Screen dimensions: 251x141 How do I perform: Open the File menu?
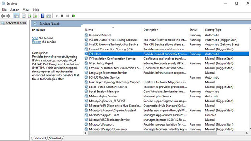(x=4, y=10)
